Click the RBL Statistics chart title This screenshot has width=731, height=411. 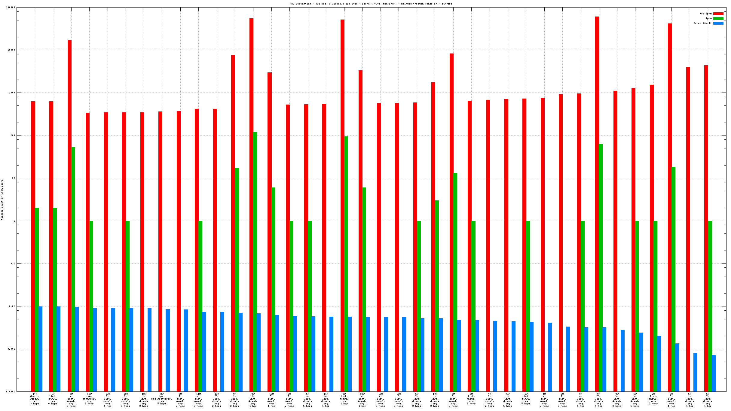(371, 4)
